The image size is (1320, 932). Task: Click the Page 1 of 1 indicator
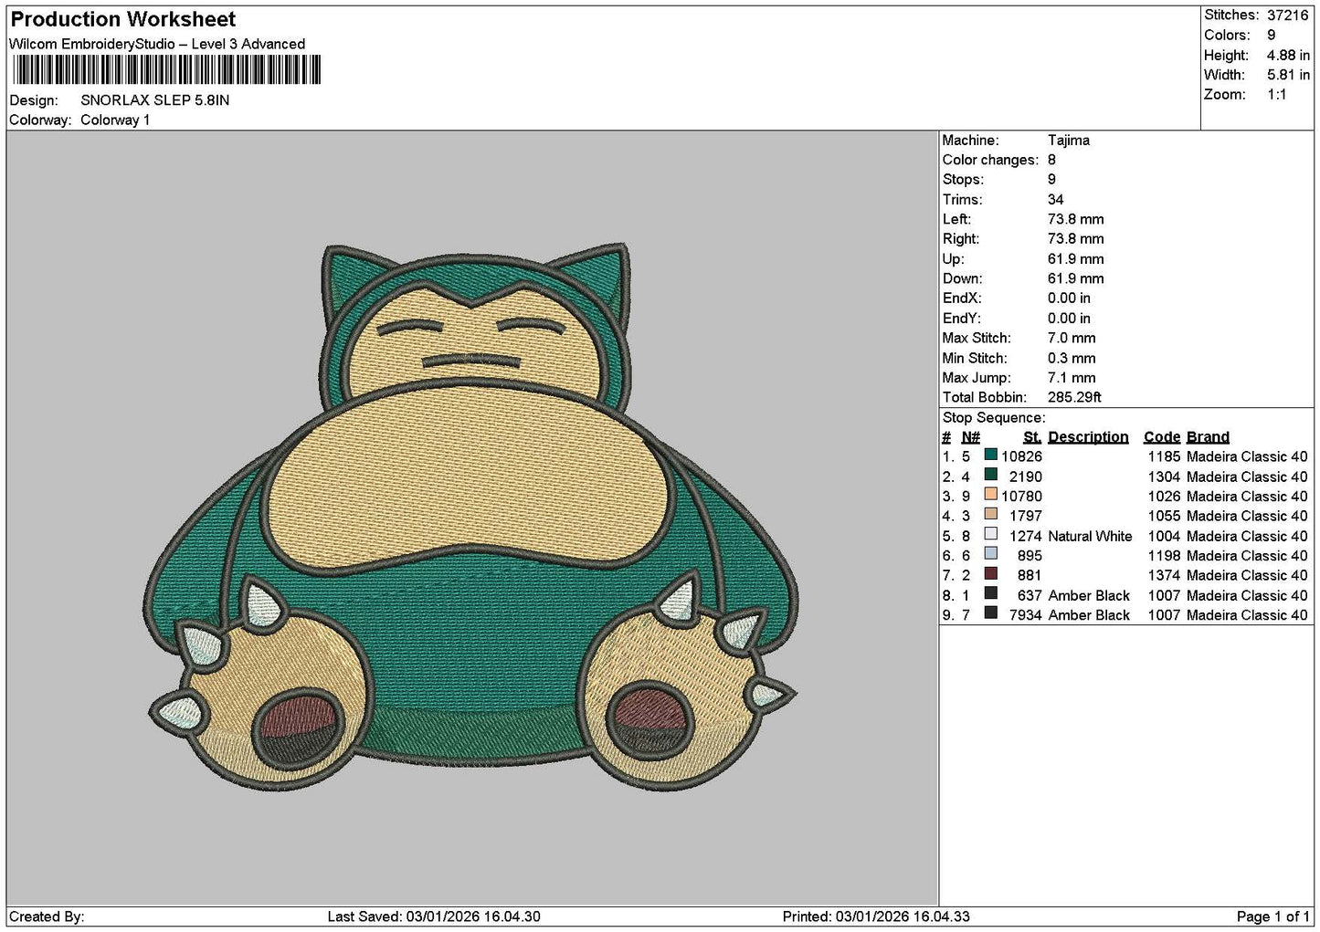pyautogui.click(x=1273, y=916)
